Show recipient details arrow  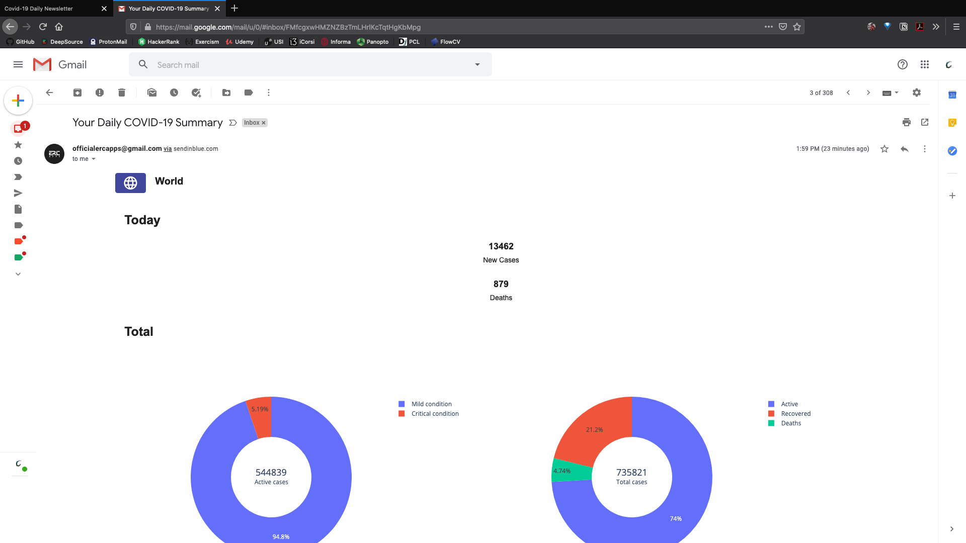(94, 159)
